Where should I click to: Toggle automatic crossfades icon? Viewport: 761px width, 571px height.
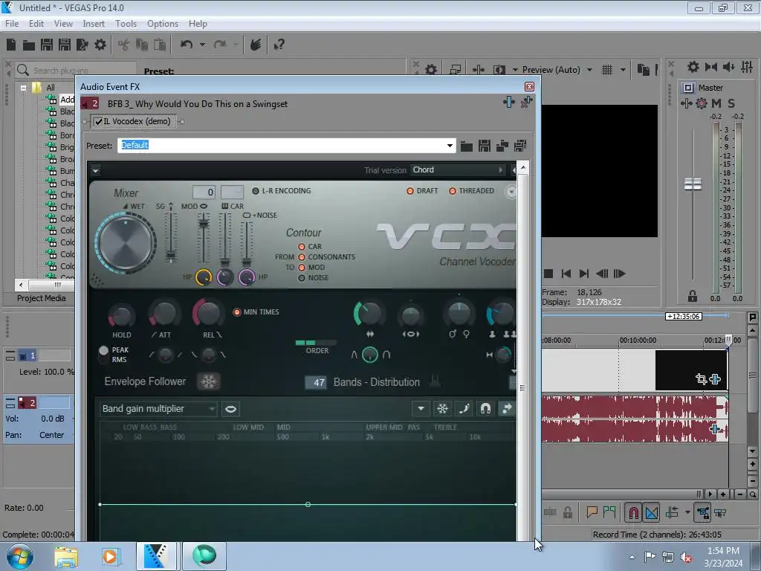[651, 512]
